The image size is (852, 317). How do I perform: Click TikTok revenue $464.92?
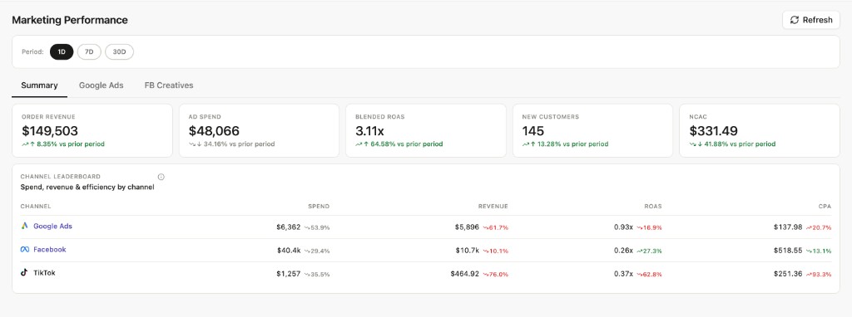(464, 274)
